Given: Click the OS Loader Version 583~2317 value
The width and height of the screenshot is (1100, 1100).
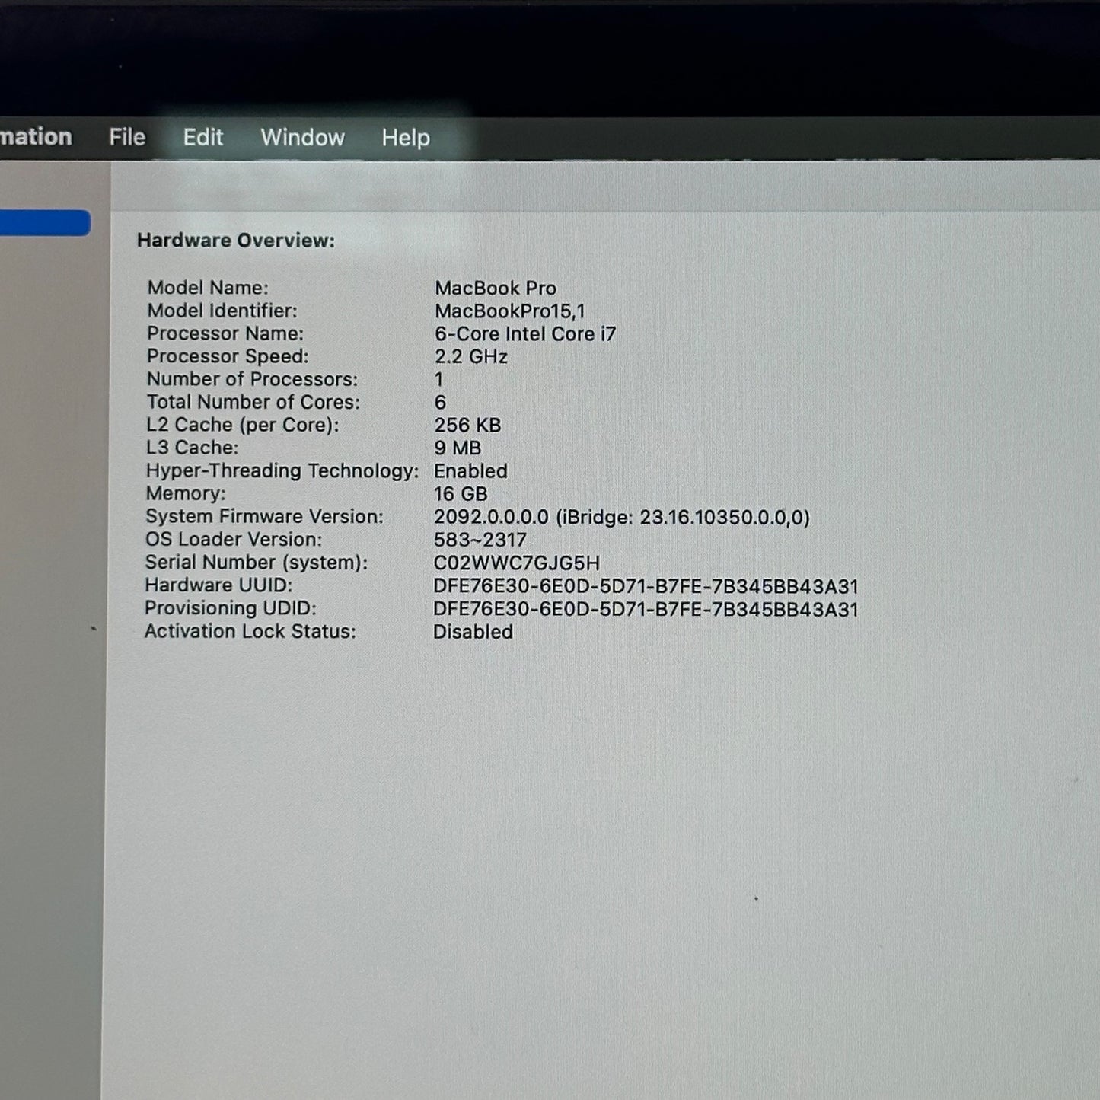Looking at the screenshot, I should pos(480,540).
